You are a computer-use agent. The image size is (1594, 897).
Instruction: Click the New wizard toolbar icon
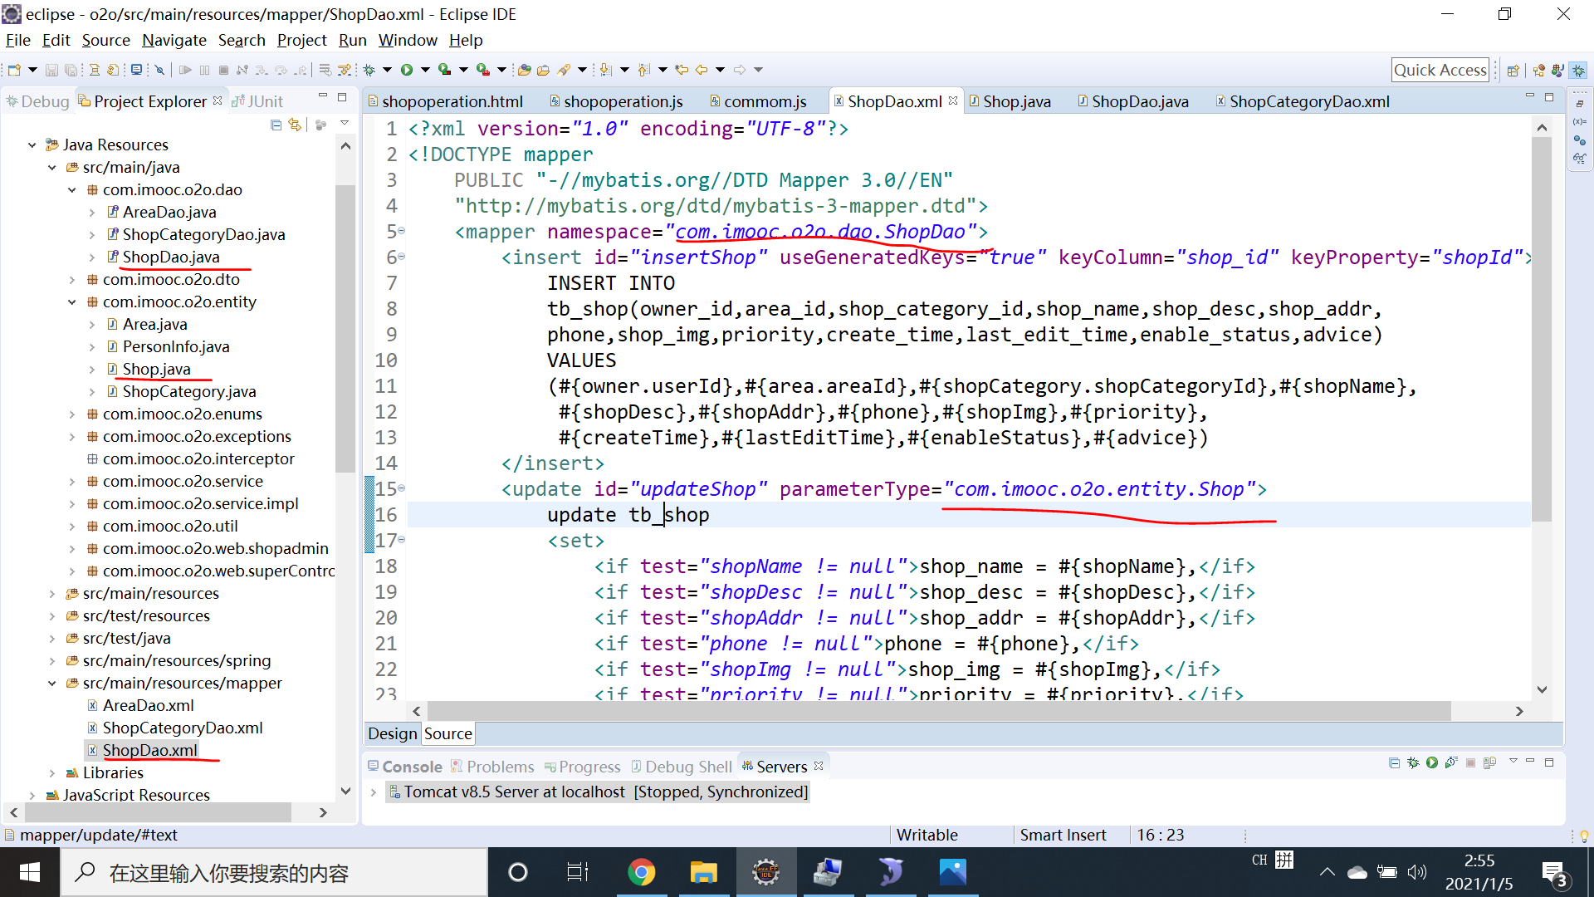(x=13, y=70)
